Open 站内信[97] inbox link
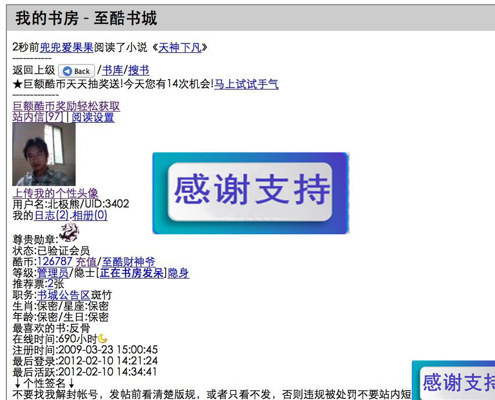The height and width of the screenshot is (400, 495). pyautogui.click(x=38, y=117)
